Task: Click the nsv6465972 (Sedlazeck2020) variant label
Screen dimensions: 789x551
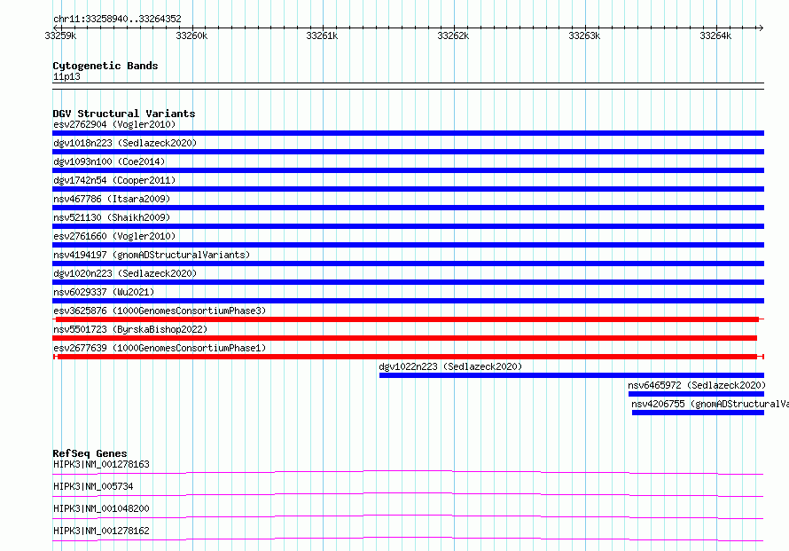Action: point(696,385)
